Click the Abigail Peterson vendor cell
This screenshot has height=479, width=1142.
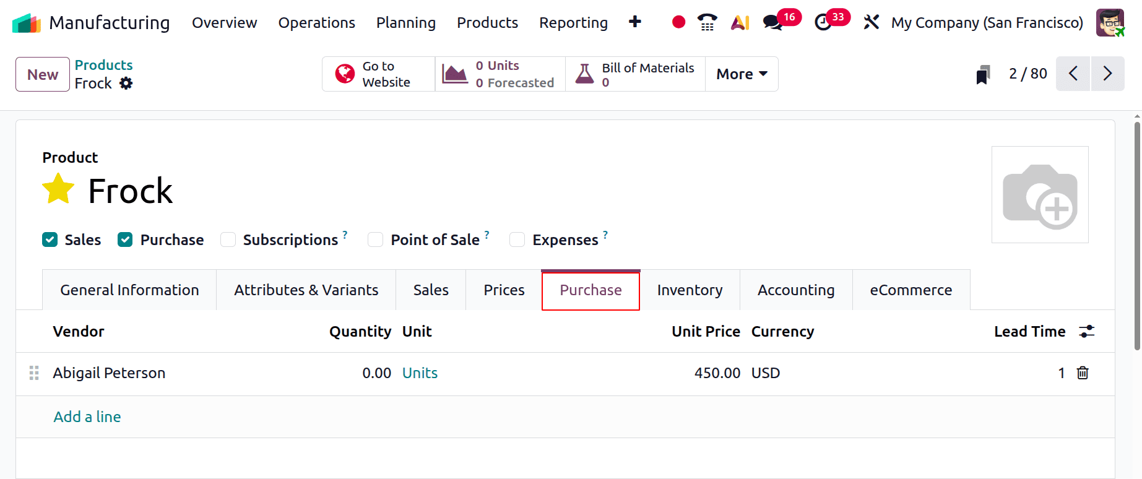[109, 373]
